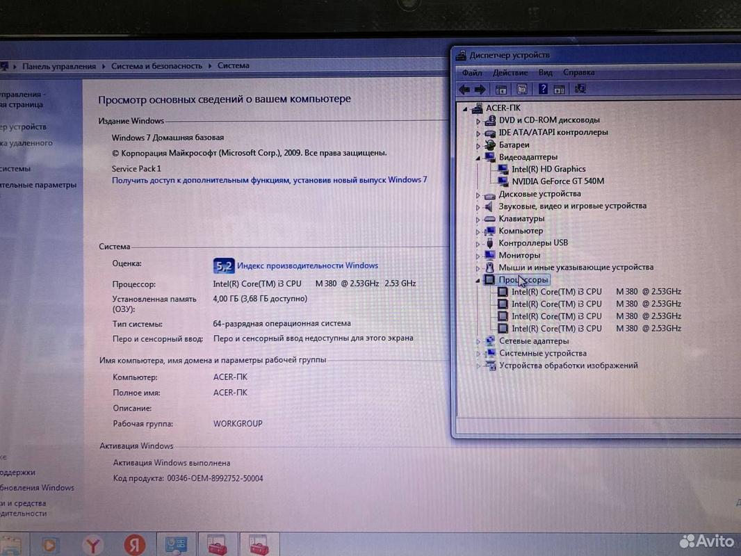Collapse the Процессоры node
This screenshot has height=556, width=741.
(x=478, y=281)
